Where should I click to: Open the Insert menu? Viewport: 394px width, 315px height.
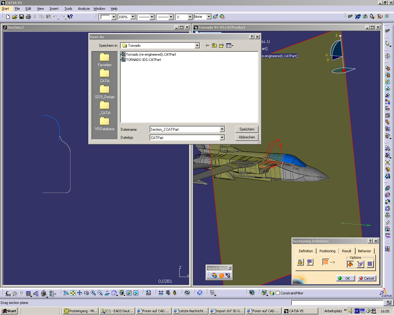[x=54, y=9]
